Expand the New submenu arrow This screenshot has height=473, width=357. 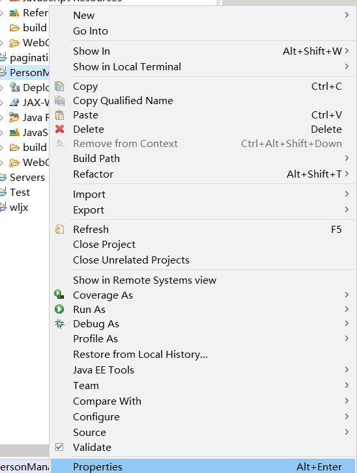point(347,15)
